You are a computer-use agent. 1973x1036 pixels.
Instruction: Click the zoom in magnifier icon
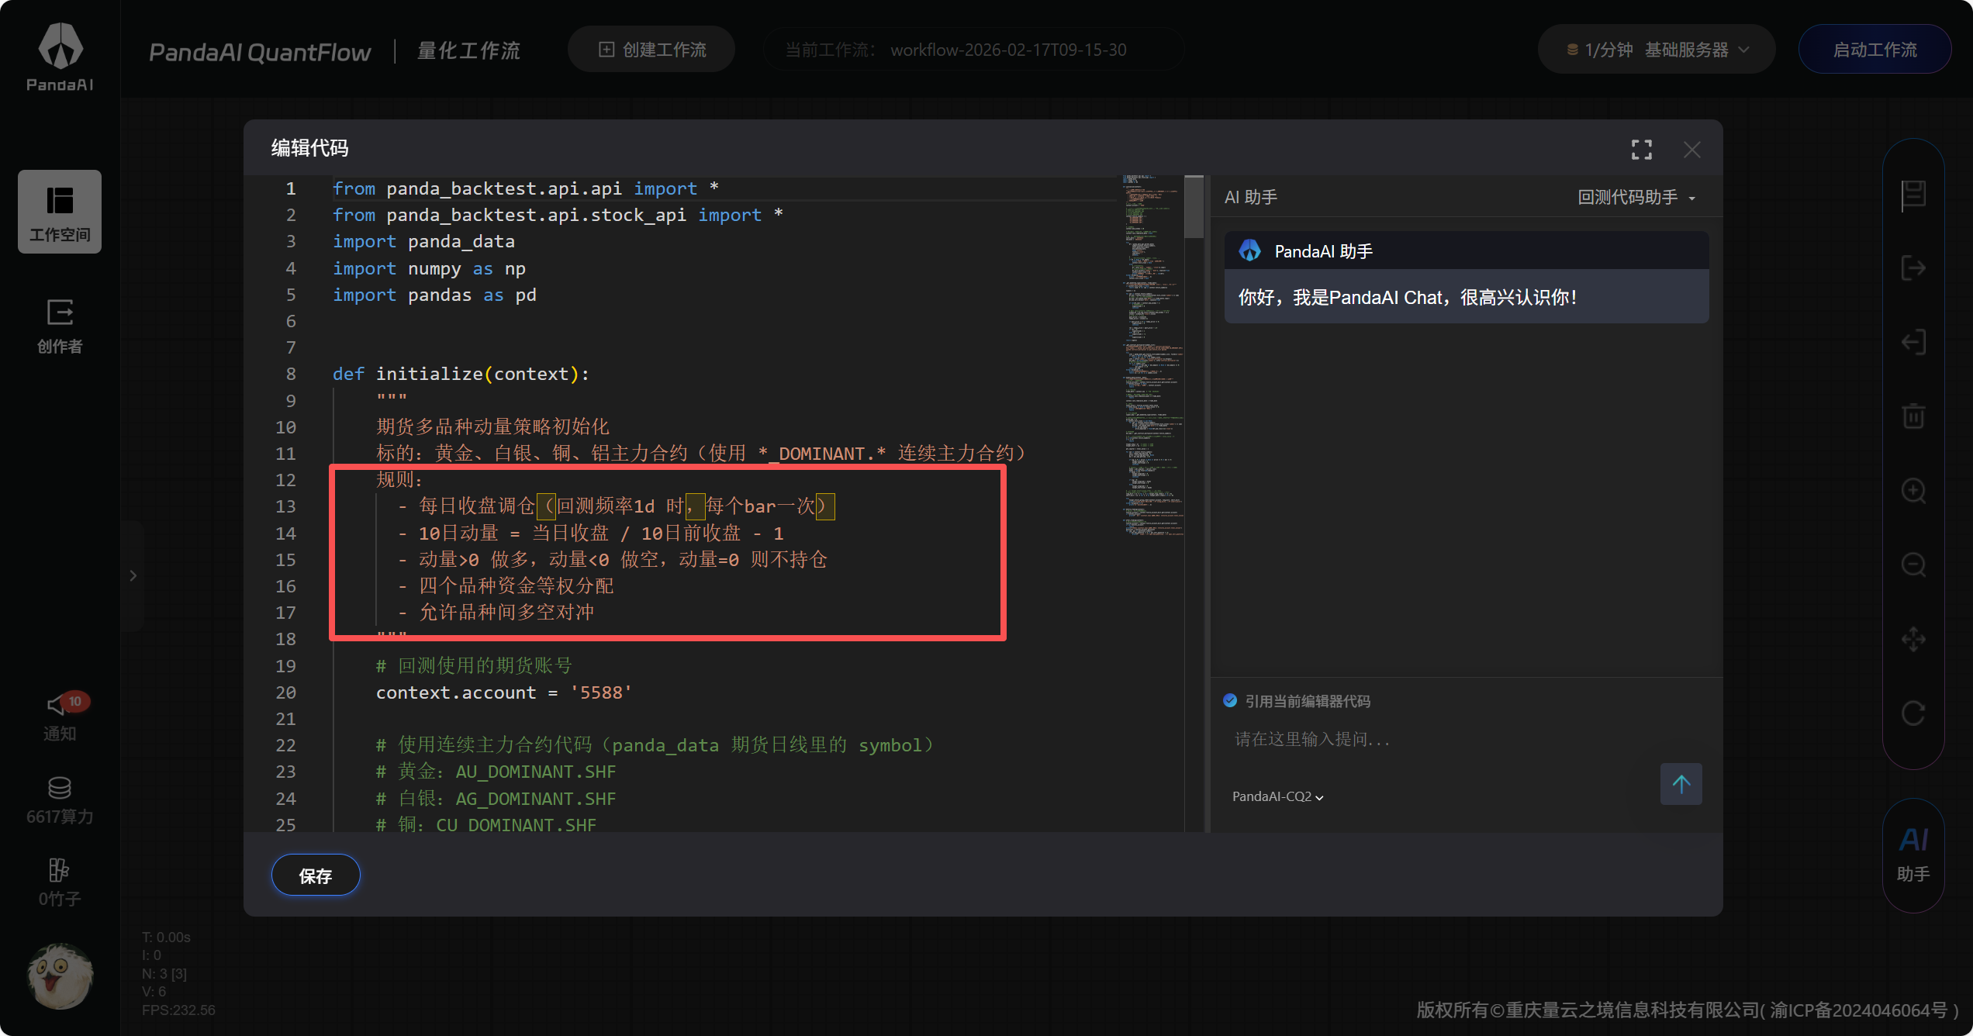(x=1913, y=490)
